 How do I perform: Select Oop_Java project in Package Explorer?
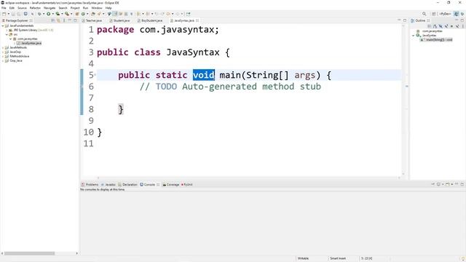point(16,60)
